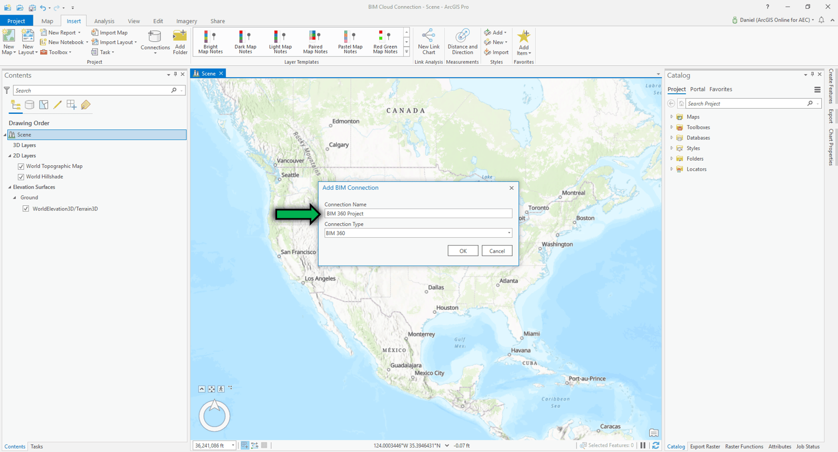
Task: Click the Search Project field in Catalog
Action: (754, 104)
